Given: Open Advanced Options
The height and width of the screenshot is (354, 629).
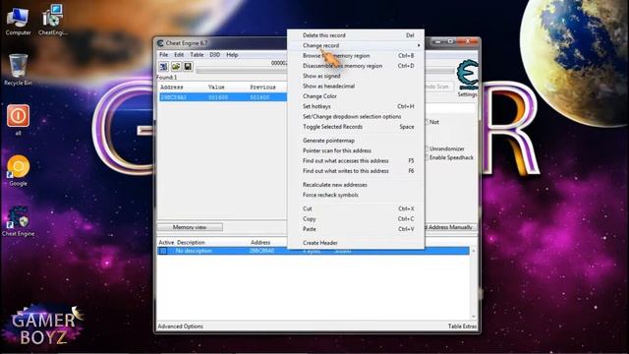Looking at the screenshot, I should tap(180, 326).
